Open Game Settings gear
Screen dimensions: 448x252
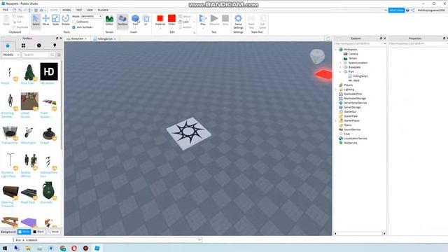pyautogui.click(x=238, y=22)
